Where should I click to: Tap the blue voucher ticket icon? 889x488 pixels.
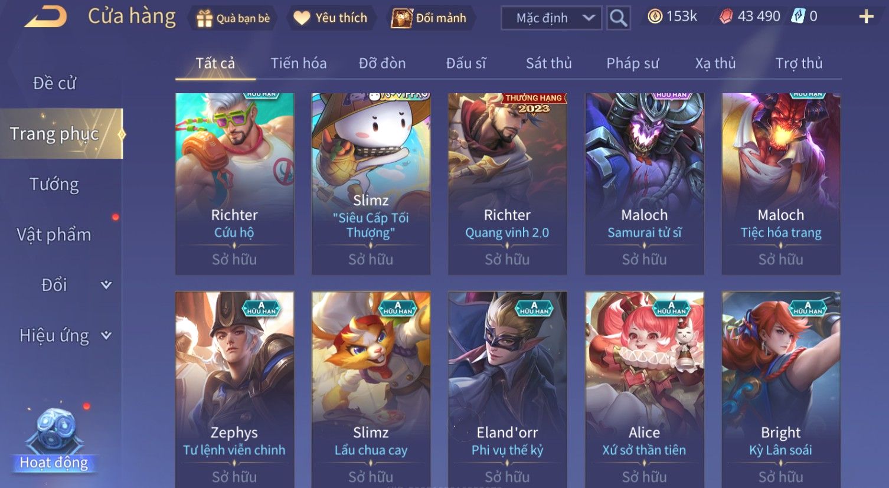798,17
